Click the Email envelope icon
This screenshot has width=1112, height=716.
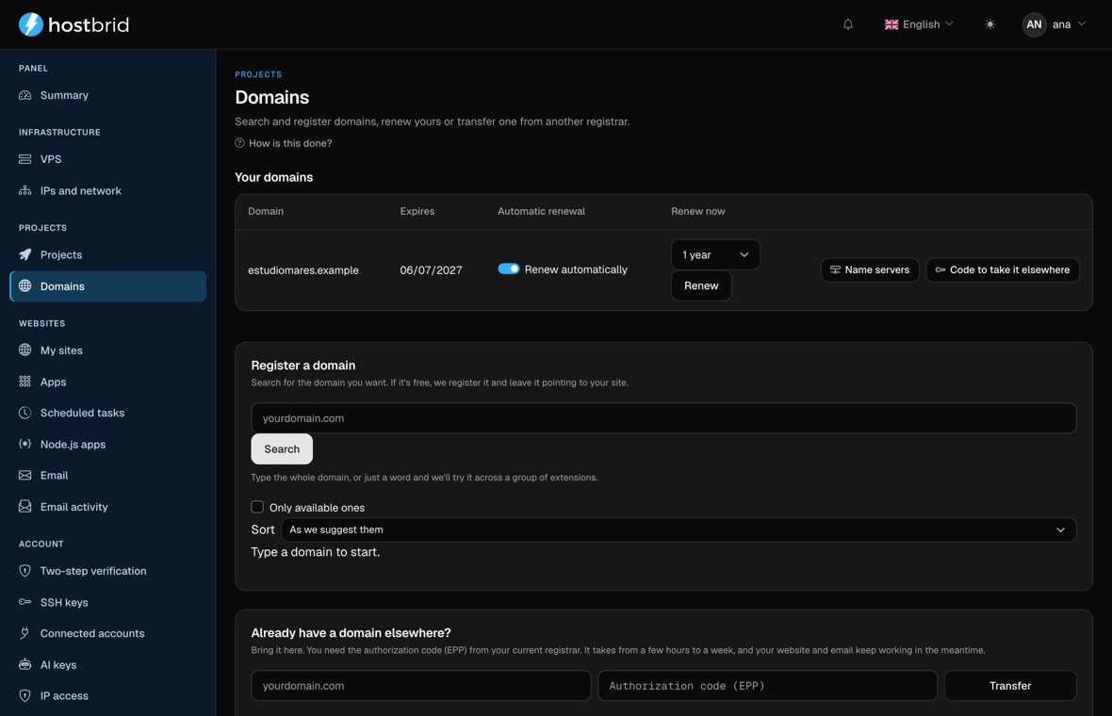[x=25, y=475]
